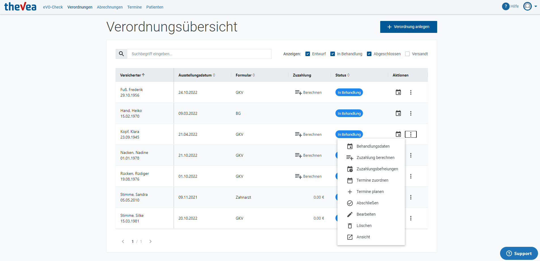Viewport: 540px width, 261px height.
Task: Open Hilfe question mark icon
Action: (506, 6)
